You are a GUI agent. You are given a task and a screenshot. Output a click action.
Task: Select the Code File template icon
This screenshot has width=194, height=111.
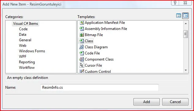coord(82,53)
